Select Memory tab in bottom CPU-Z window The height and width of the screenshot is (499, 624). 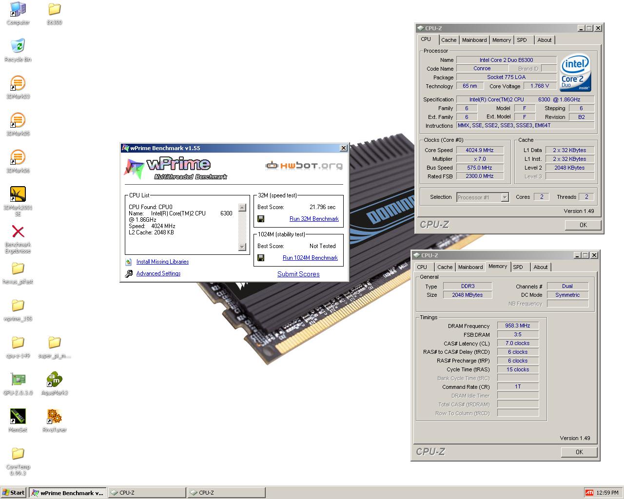pos(498,267)
